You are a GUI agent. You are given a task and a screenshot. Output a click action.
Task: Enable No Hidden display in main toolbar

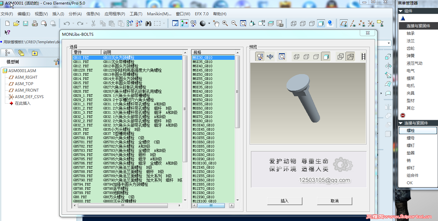click(x=312, y=23)
